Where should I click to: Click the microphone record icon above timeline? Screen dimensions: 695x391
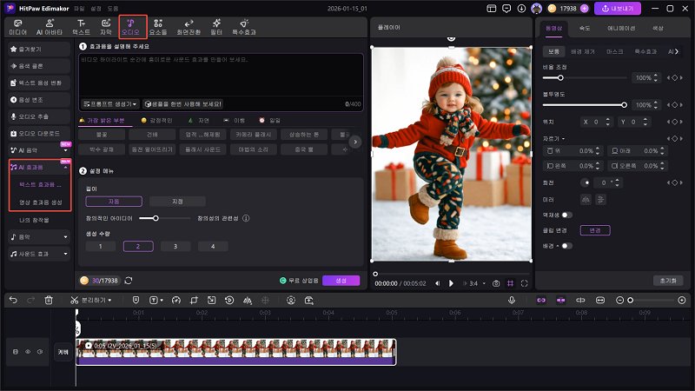[512, 300]
